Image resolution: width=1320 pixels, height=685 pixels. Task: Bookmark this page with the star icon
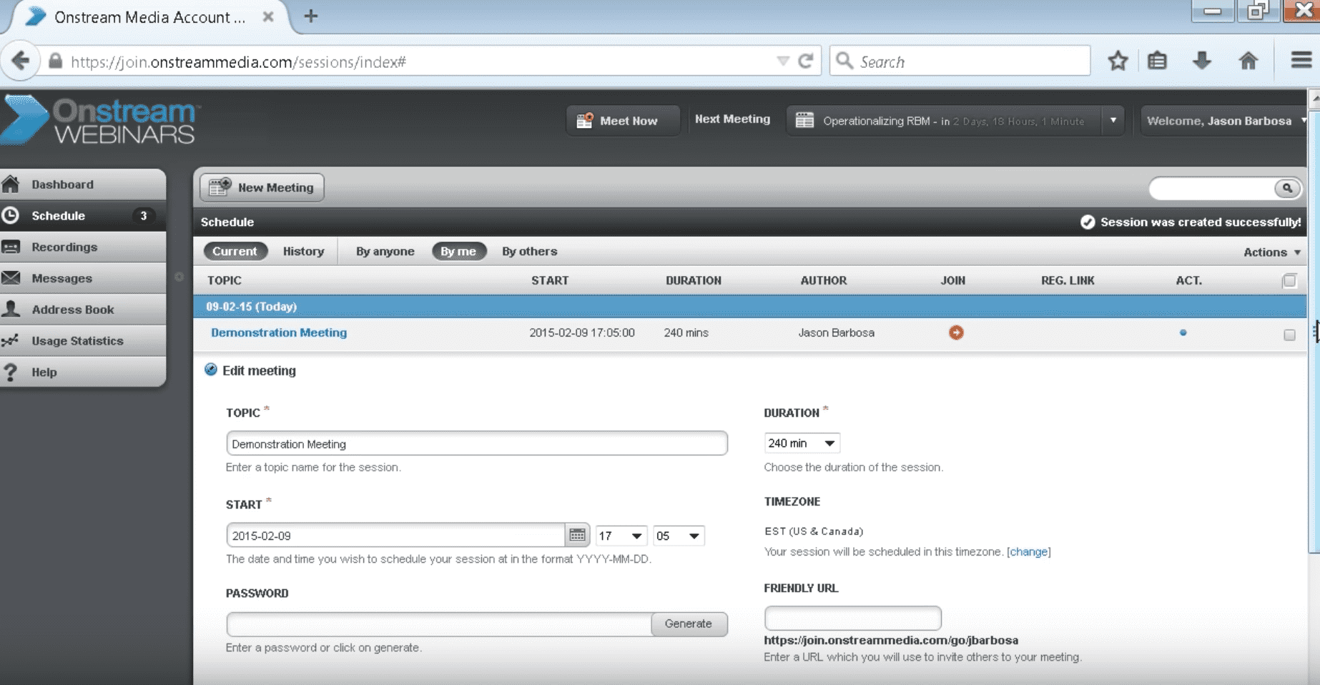click(x=1118, y=61)
